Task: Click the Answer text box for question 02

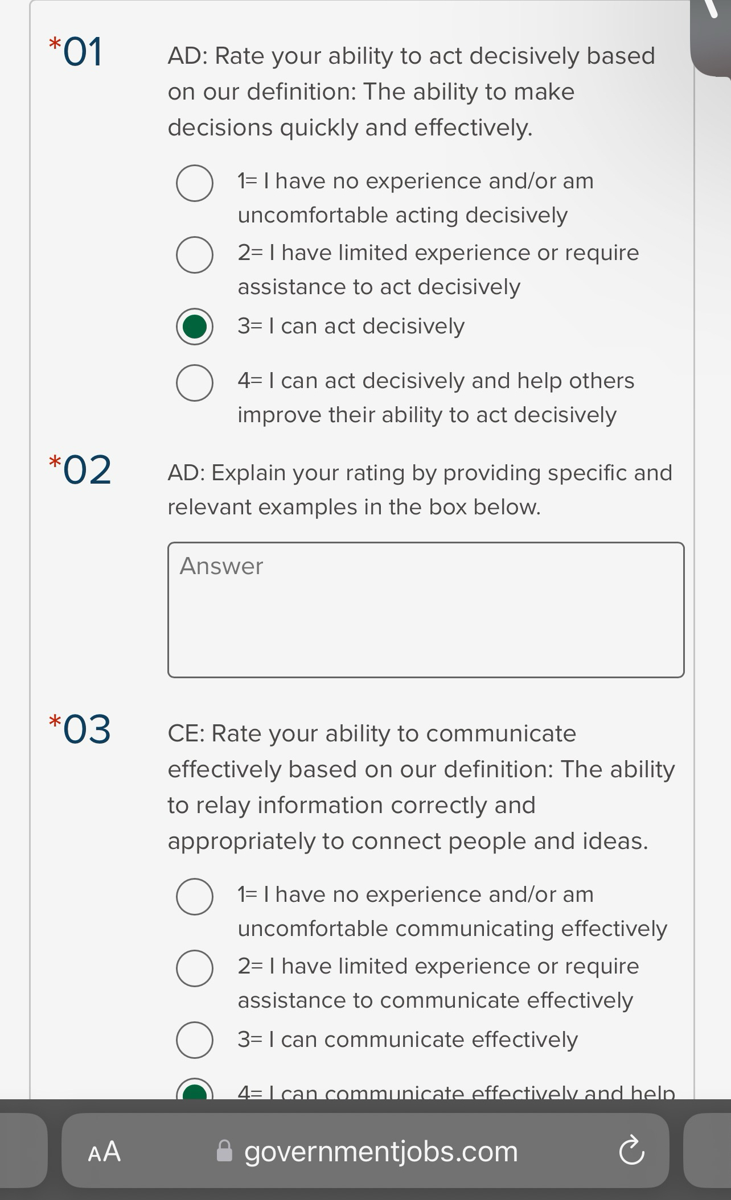Action: click(x=426, y=609)
